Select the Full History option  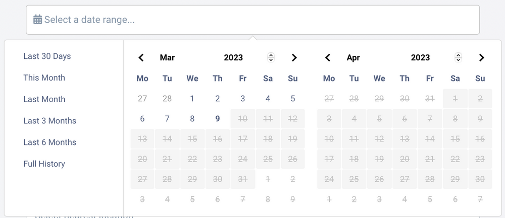click(44, 164)
